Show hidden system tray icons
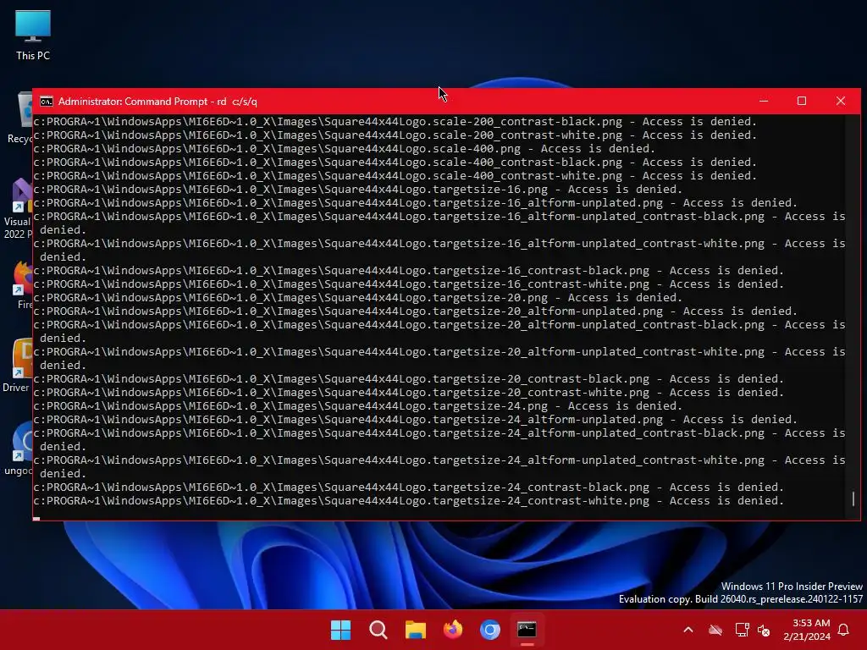867x650 pixels. click(x=688, y=630)
